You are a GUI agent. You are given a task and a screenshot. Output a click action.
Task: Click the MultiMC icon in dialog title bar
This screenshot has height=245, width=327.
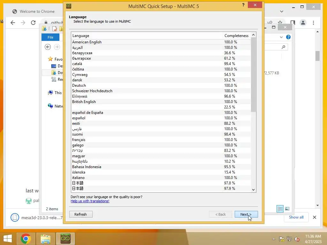pos(69,6)
